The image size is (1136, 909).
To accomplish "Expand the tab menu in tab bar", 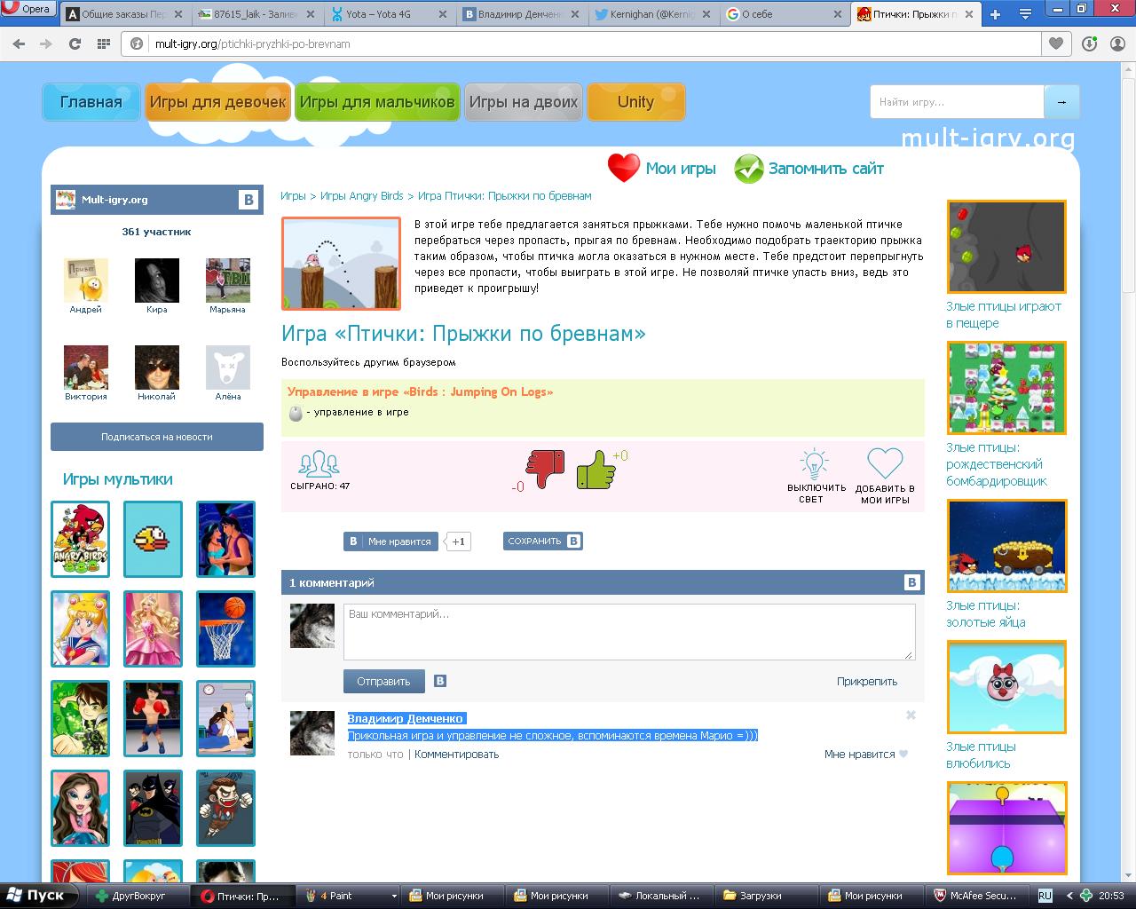I will 1025,14.
